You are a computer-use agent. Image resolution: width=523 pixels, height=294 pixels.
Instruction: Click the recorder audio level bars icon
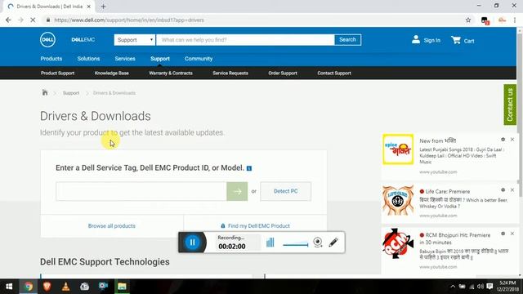(270, 243)
